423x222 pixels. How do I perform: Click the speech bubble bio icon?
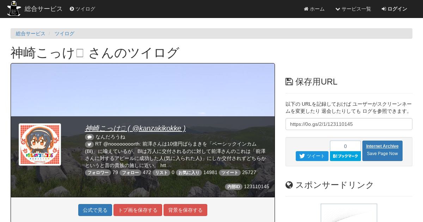pos(90,137)
